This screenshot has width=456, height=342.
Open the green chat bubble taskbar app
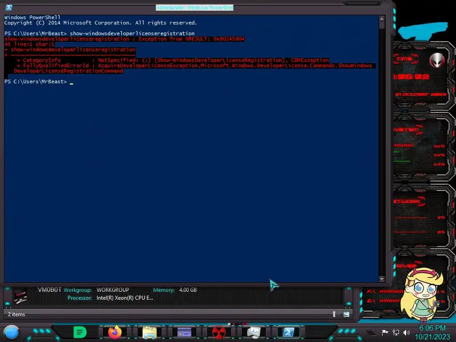pos(80,332)
